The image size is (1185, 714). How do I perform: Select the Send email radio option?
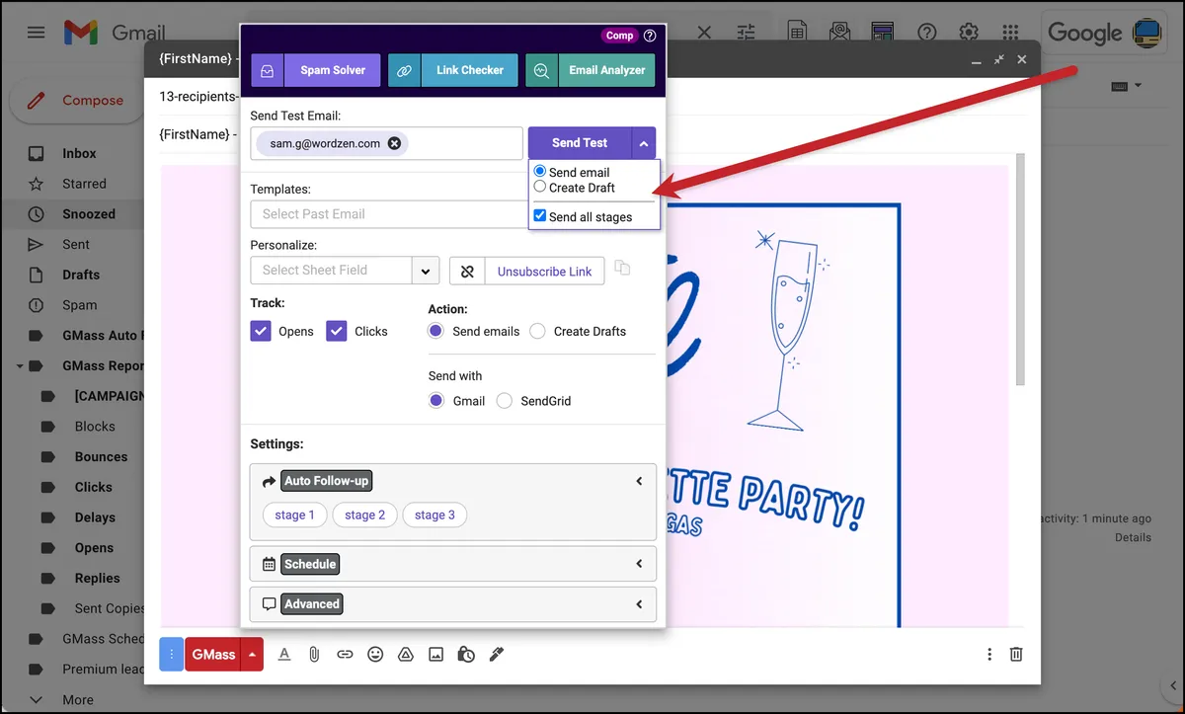tap(540, 172)
